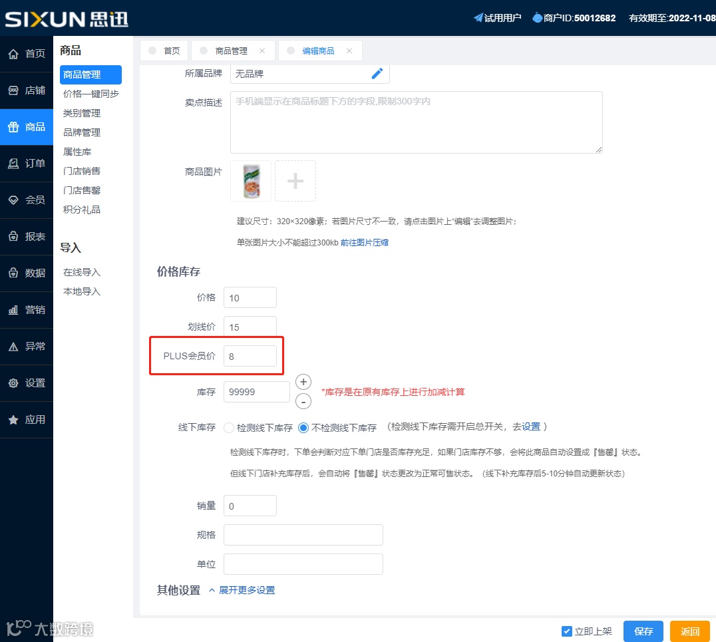The image size is (716, 642).
Task: Click the product image thumbnail
Action: coord(250,180)
